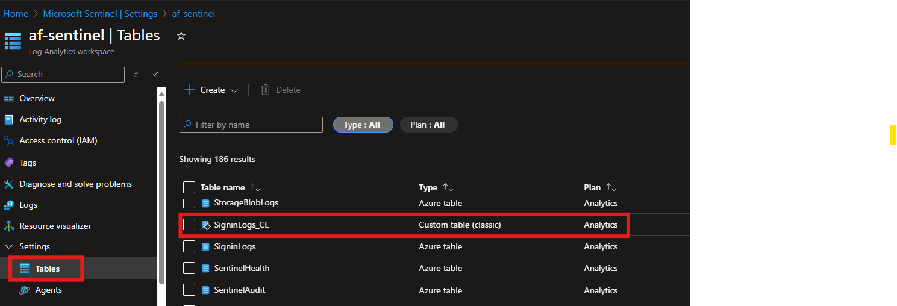Click the sidebar vertical scrollbar
The height and width of the screenshot is (306, 897).
click(x=161, y=193)
